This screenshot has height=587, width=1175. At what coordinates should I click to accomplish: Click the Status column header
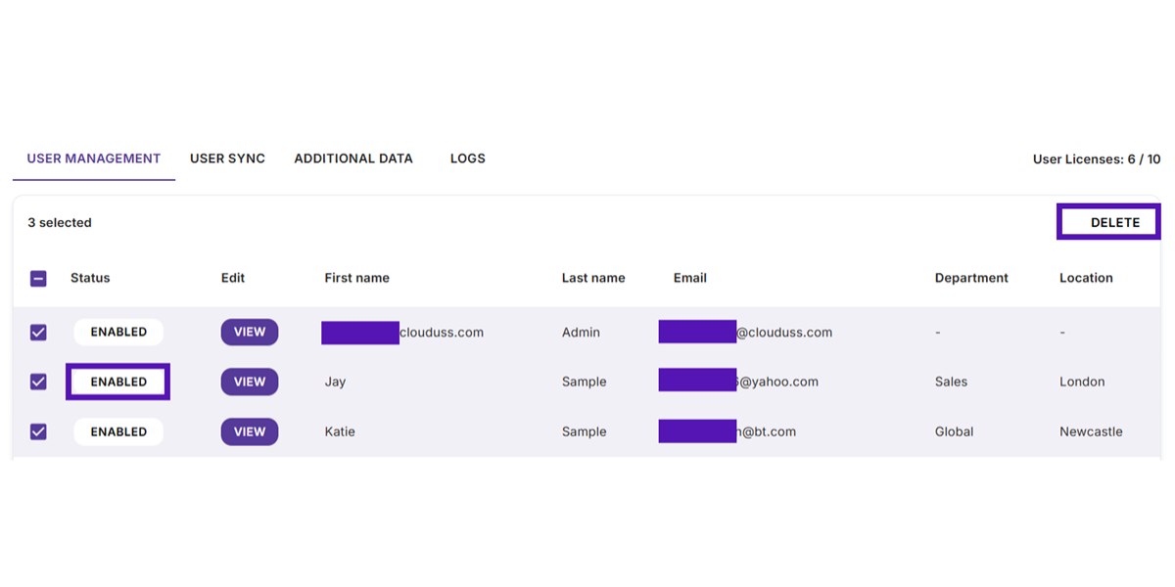[89, 278]
